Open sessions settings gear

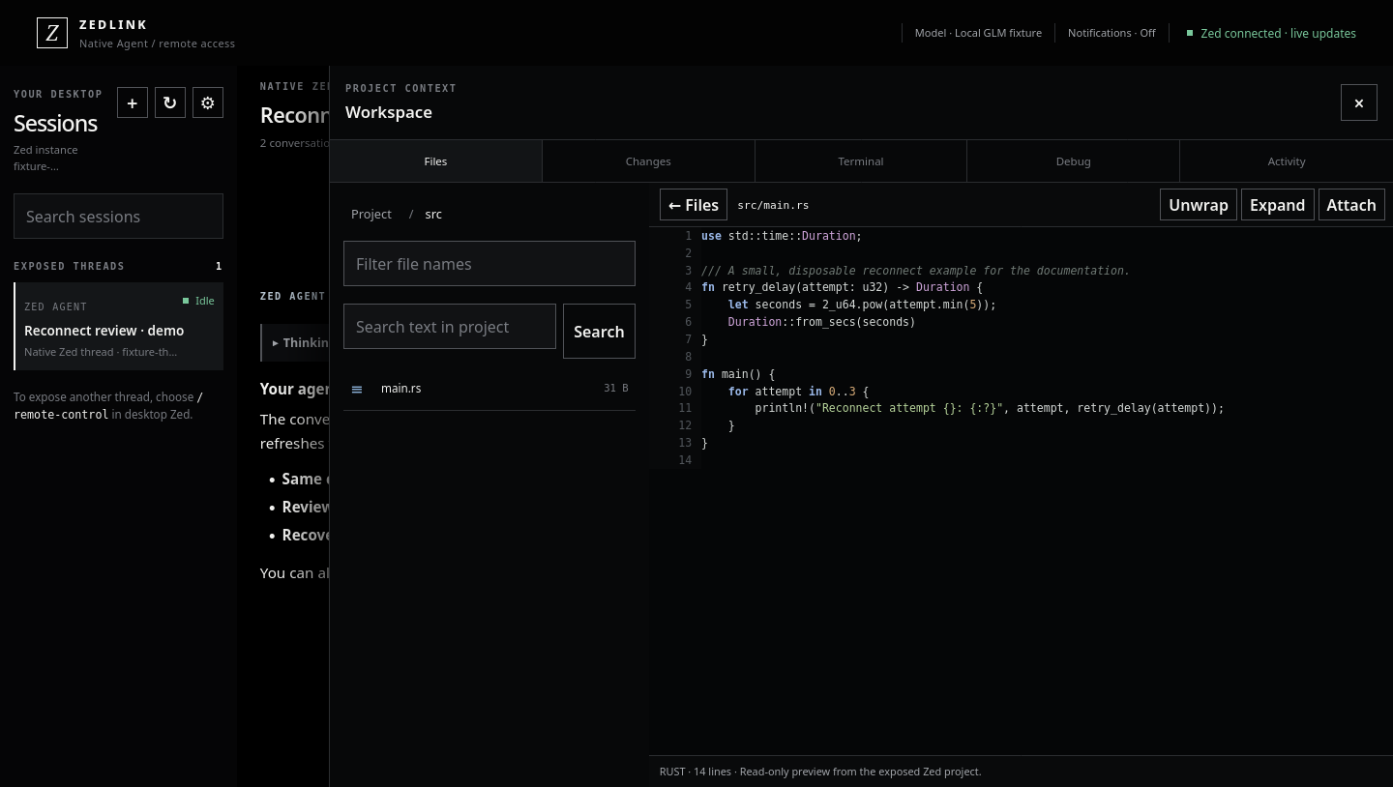coord(208,102)
